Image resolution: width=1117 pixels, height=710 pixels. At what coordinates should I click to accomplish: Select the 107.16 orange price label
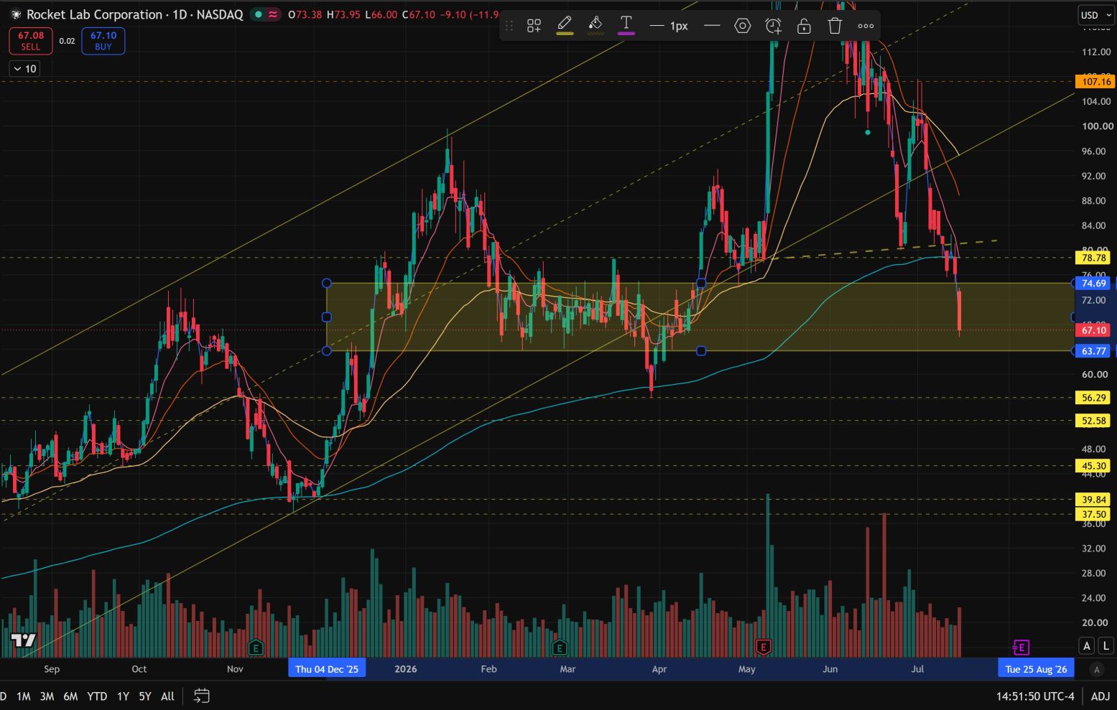coord(1094,82)
